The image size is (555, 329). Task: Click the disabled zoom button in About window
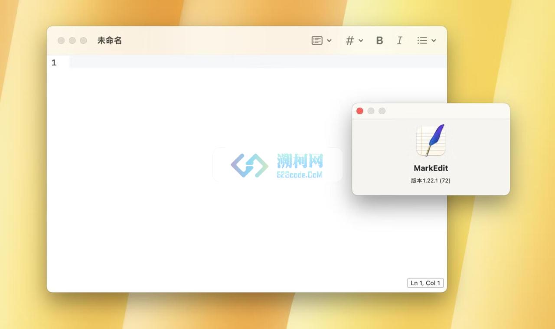pos(382,111)
